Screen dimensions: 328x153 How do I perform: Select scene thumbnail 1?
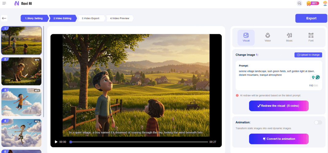pos(21,40)
